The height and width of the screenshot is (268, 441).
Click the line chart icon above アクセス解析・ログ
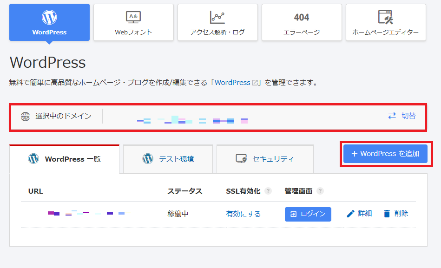[x=217, y=17]
